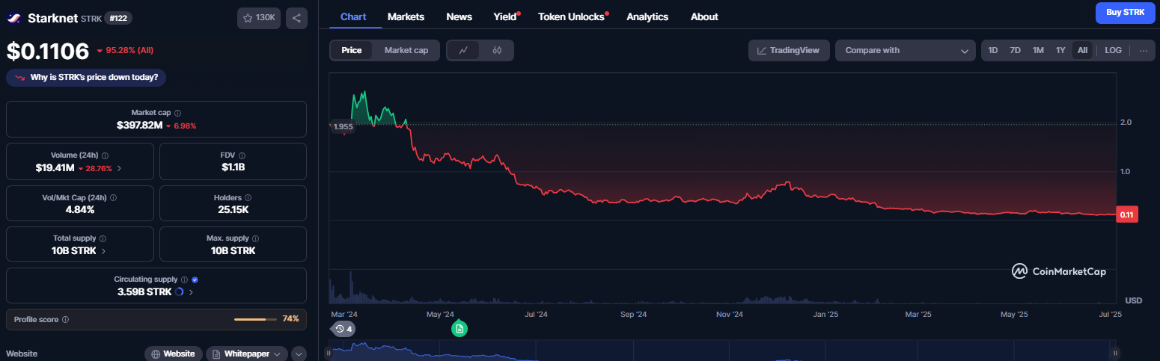Expand Total supply details arrow
The height and width of the screenshot is (361, 1160).
[x=103, y=251]
